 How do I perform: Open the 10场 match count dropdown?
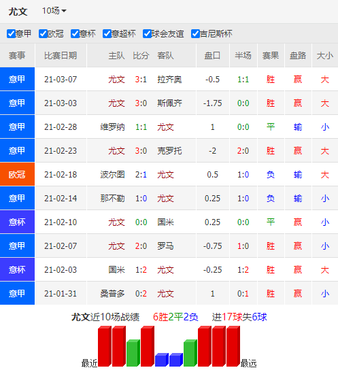[54, 11]
